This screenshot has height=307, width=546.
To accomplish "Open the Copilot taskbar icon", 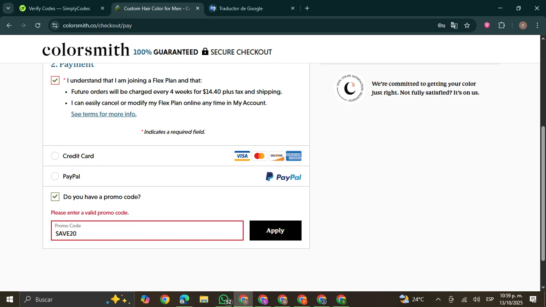I will coord(145,299).
